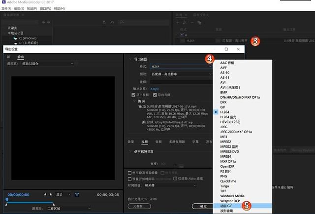
Task: Click the playhead on the preview timeline
Action: [x=7, y=200]
